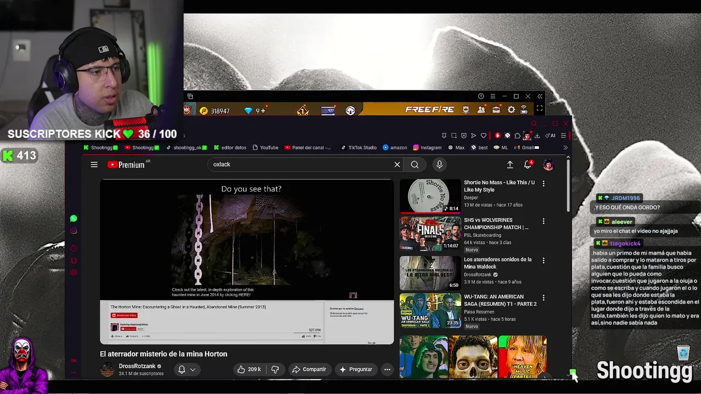Image resolution: width=701 pixels, height=394 pixels.
Task: Open the Mina Waldeck video thumbnail
Action: [x=430, y=273]
